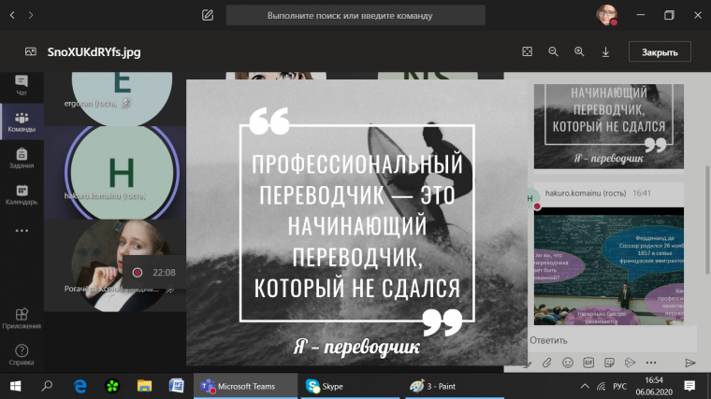Image resolution: width=711 pixels, height=399 pixels.
Task: Zoom in on the image
Action: (x=579, y=51)
